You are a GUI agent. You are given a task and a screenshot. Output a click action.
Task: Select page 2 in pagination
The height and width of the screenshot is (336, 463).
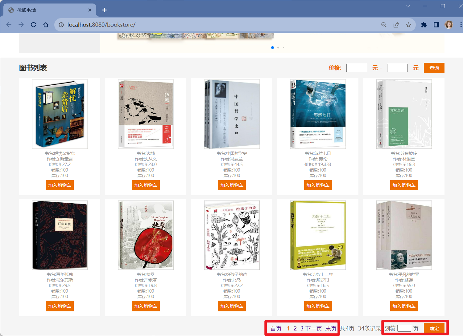click(295, 329)
